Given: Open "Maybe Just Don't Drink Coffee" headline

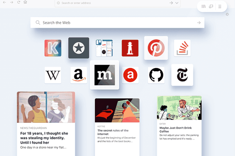Looking at the screenshot, I should pos(176,129).
